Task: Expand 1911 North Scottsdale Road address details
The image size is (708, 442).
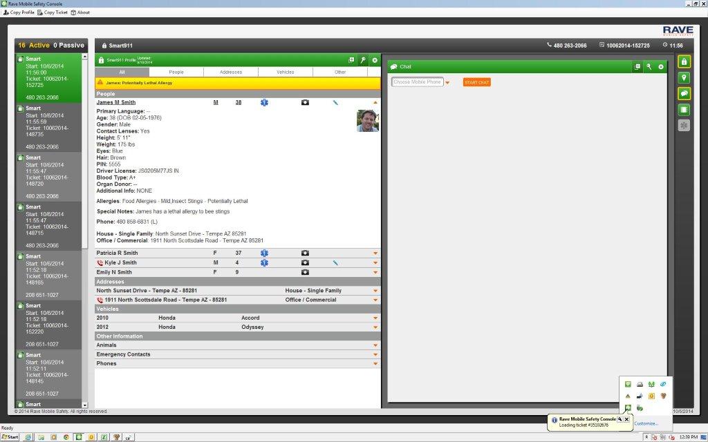Action: tap(375, 300)
